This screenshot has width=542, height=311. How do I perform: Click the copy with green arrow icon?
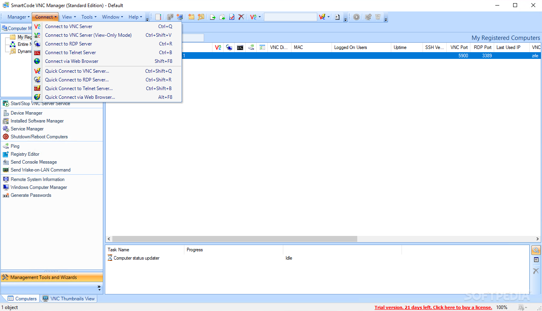(x=222, y=17)
